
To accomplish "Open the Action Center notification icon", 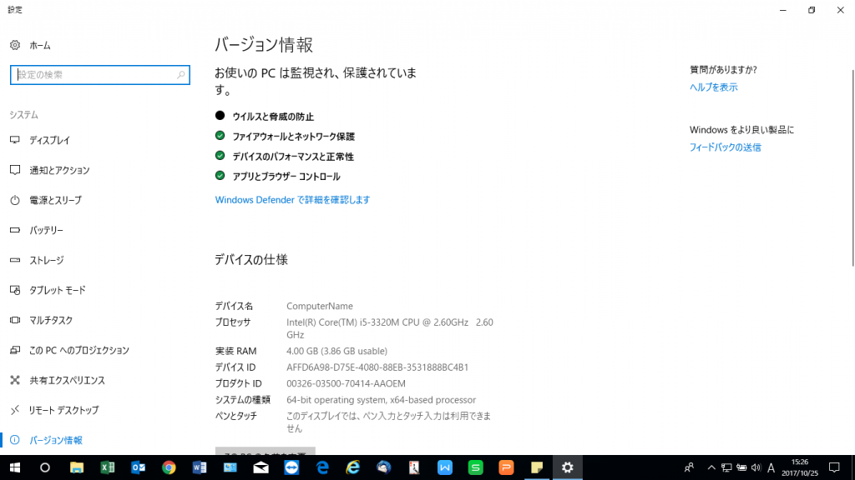I will 833,467.
